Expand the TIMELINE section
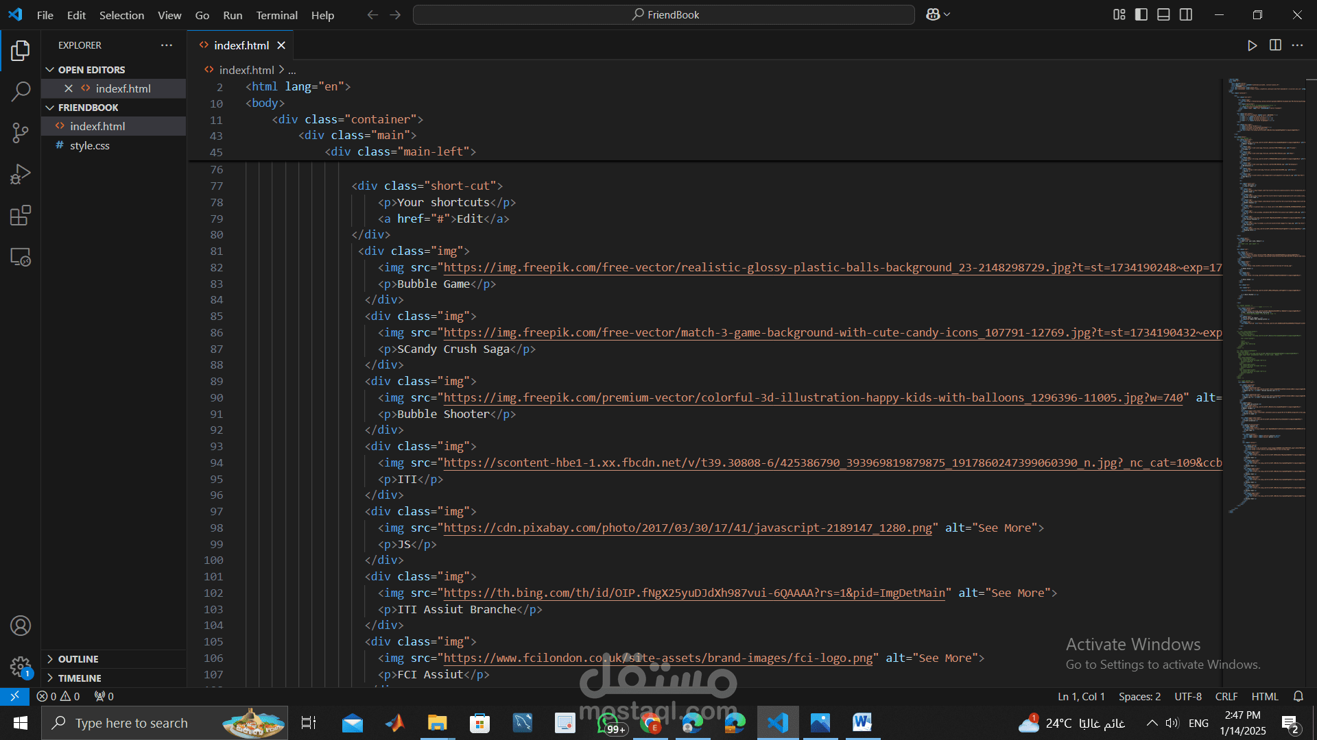Image resolution: width=1317 pixels, height=740 pixels. pos(80,678)
